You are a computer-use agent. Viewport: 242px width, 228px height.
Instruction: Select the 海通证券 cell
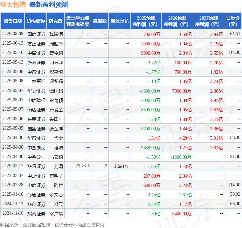(36, 195)
